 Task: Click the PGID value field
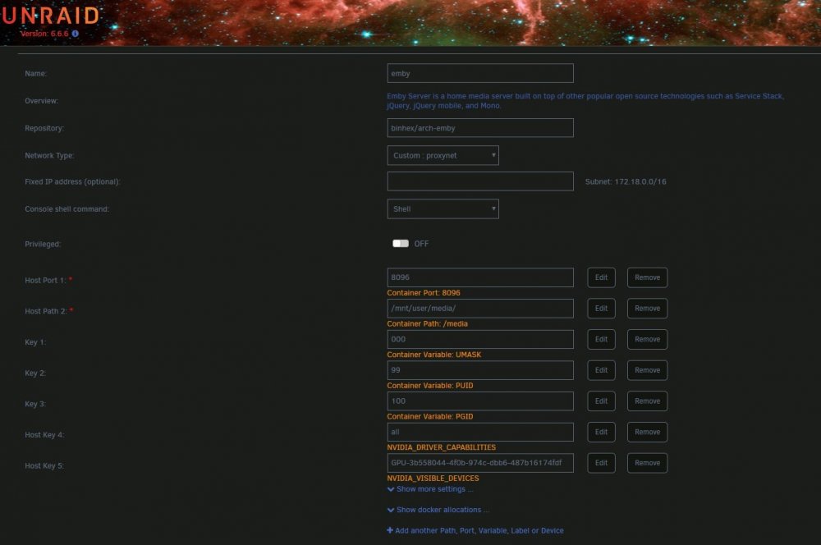480,401
